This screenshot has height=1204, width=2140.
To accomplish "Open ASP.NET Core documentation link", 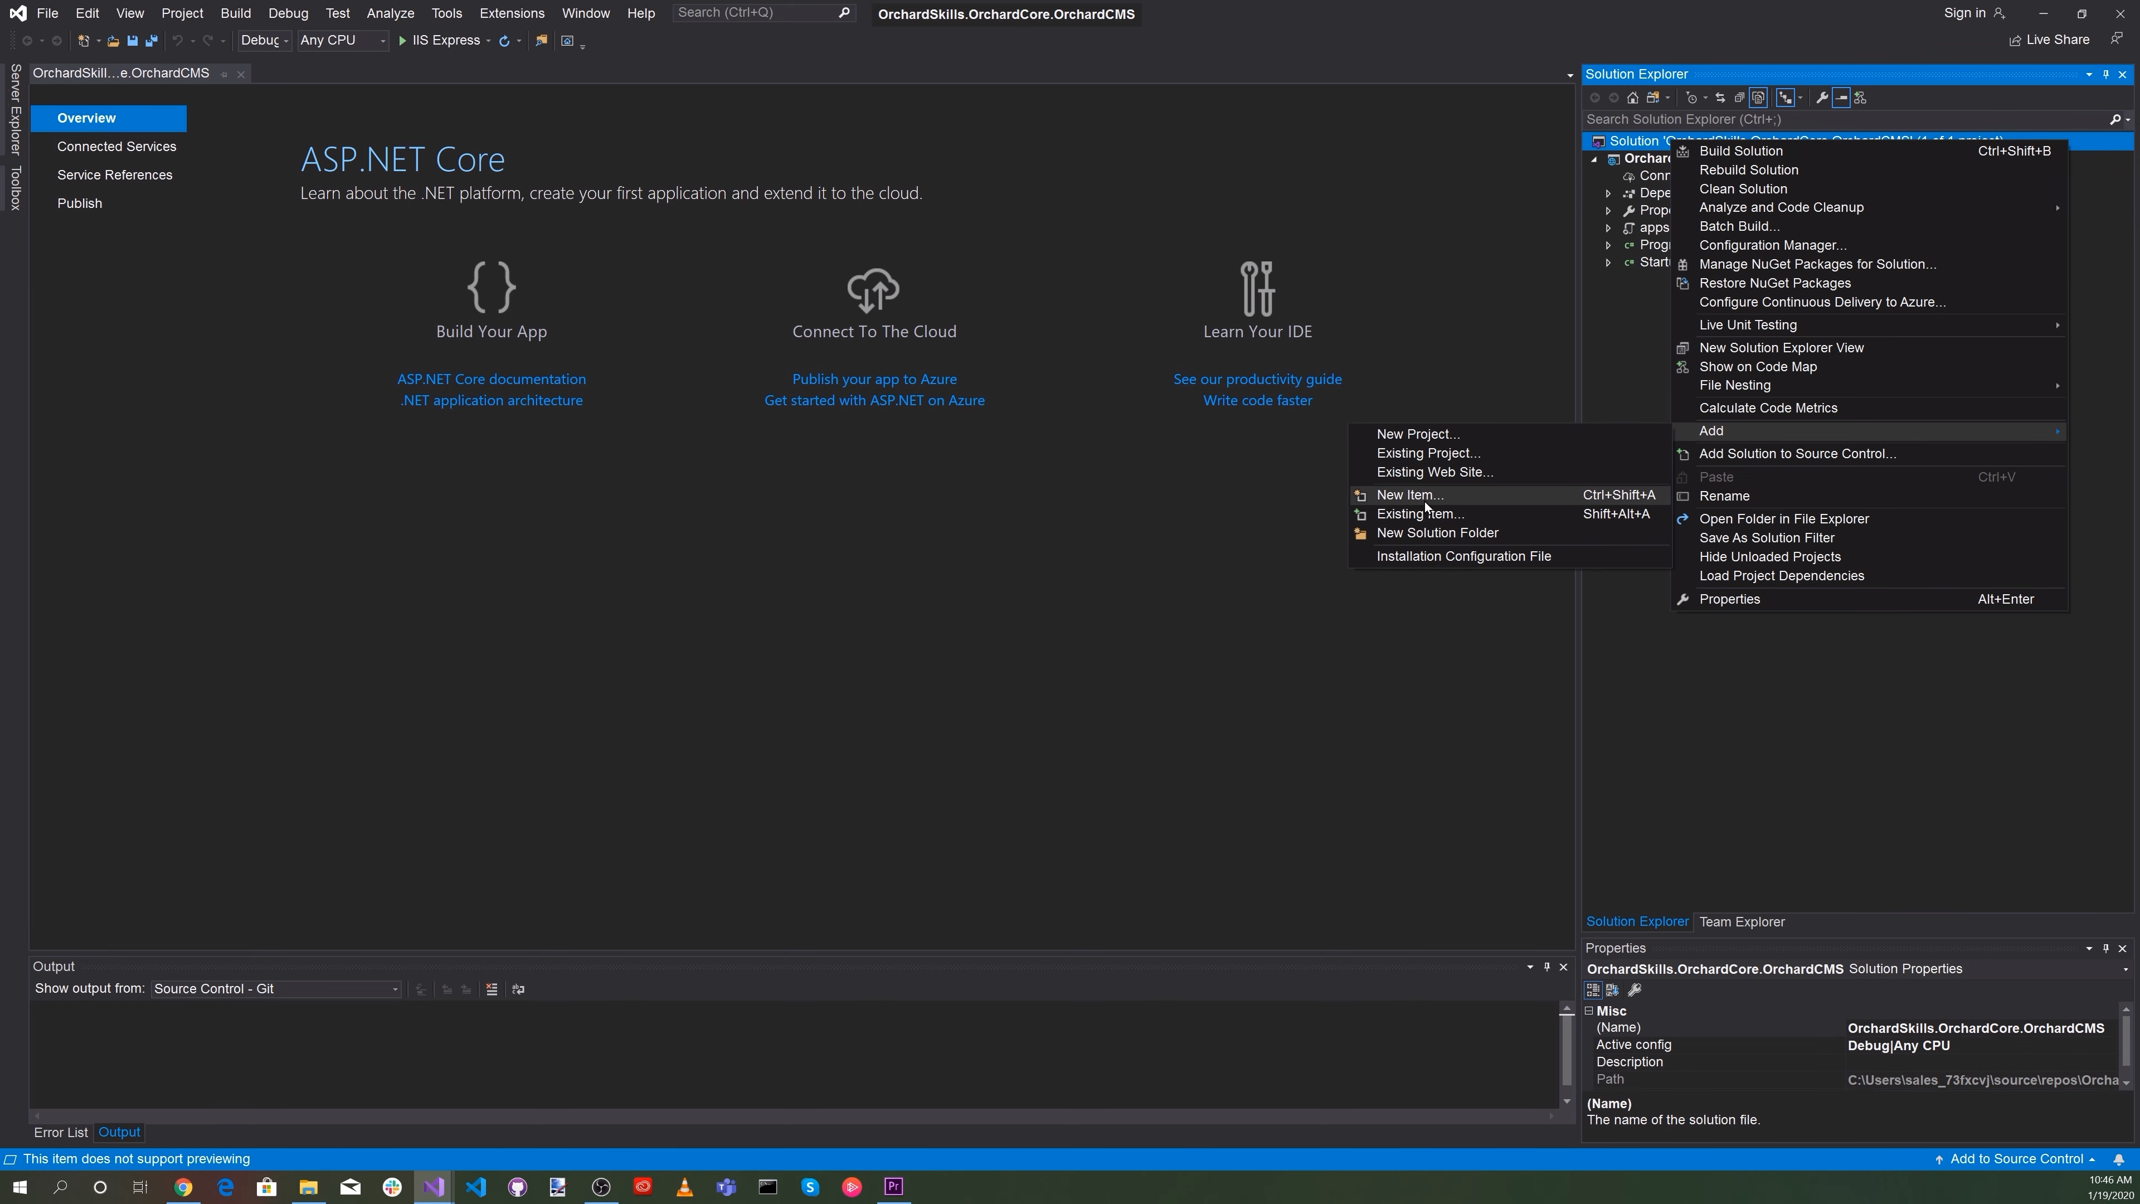I will click(491, 379).
